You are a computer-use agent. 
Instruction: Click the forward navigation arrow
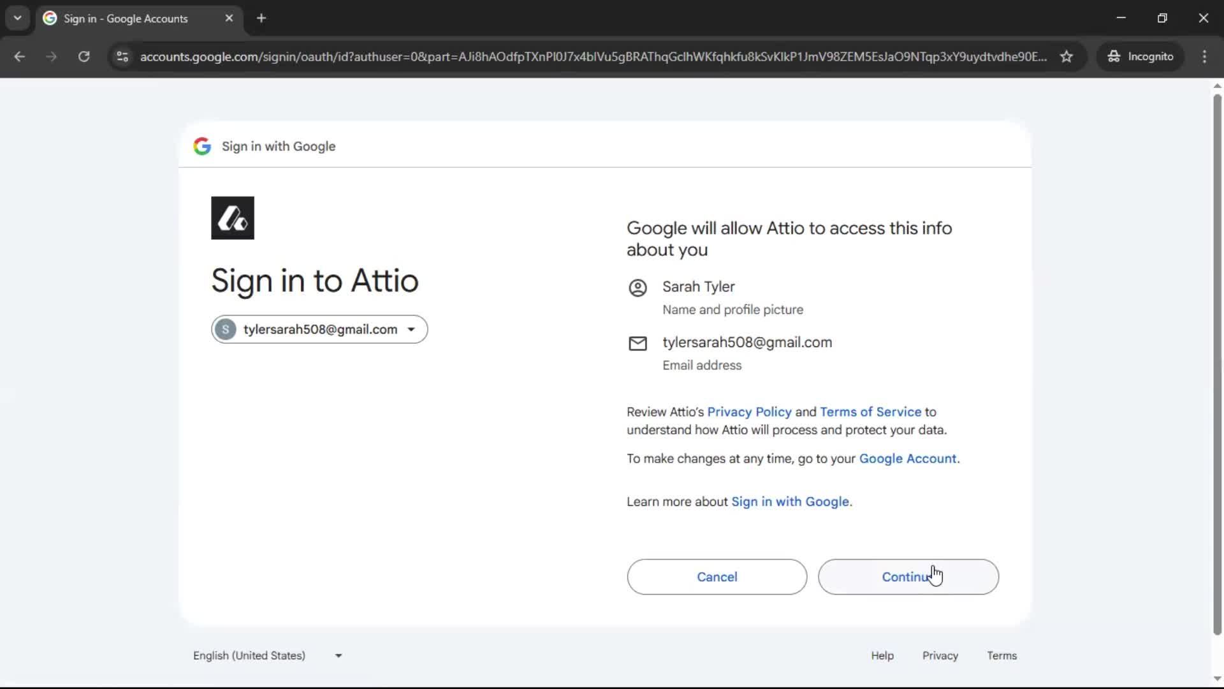click(x=51, y=57)
